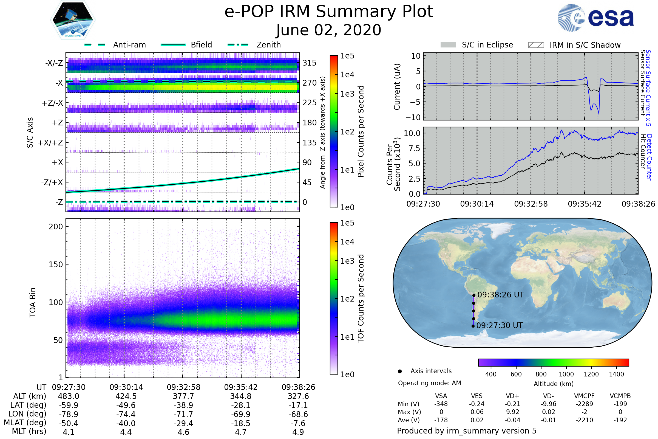
Task: Click the Sensor Surface Current x 5 label
Action: point(648,88)
